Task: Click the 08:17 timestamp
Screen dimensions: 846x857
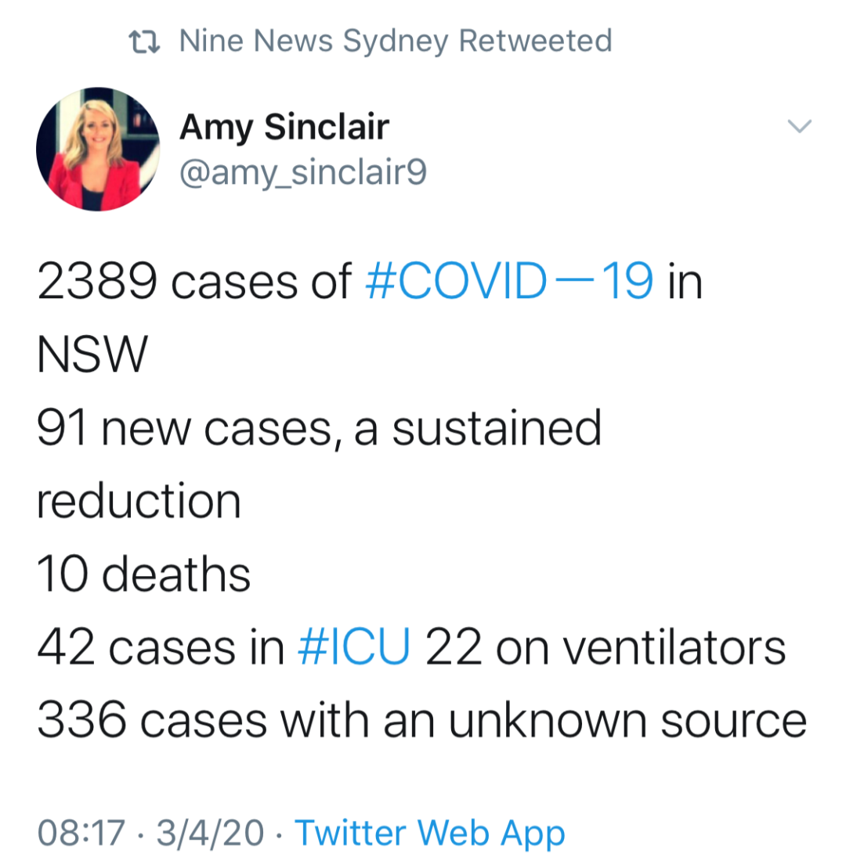Action: point(81,833)
